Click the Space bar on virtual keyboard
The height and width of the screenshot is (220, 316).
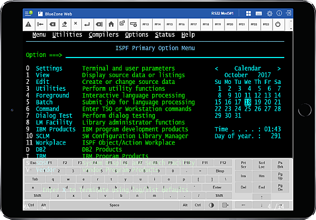pyautogui.click(x=114, y=205)
